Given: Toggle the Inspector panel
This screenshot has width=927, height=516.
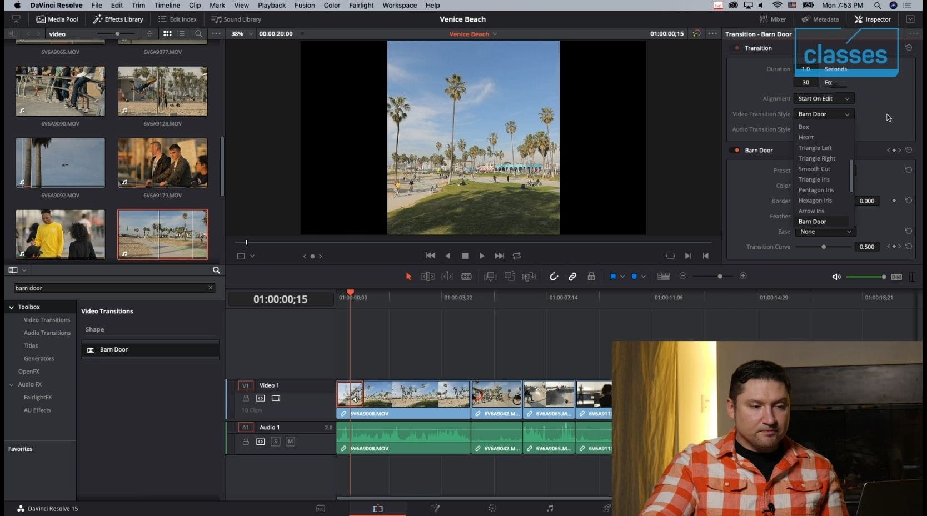Looking at the screenshot, I should click(873, 19).
